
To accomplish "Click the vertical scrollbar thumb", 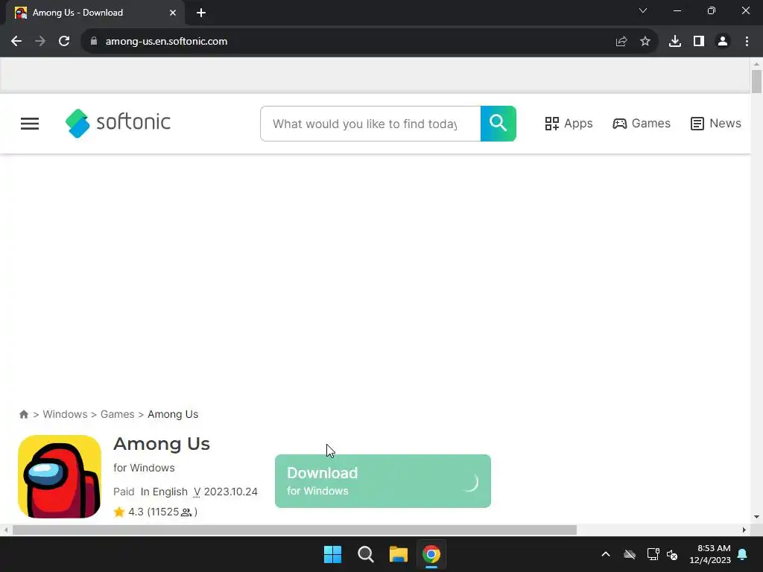I will 756,81.
